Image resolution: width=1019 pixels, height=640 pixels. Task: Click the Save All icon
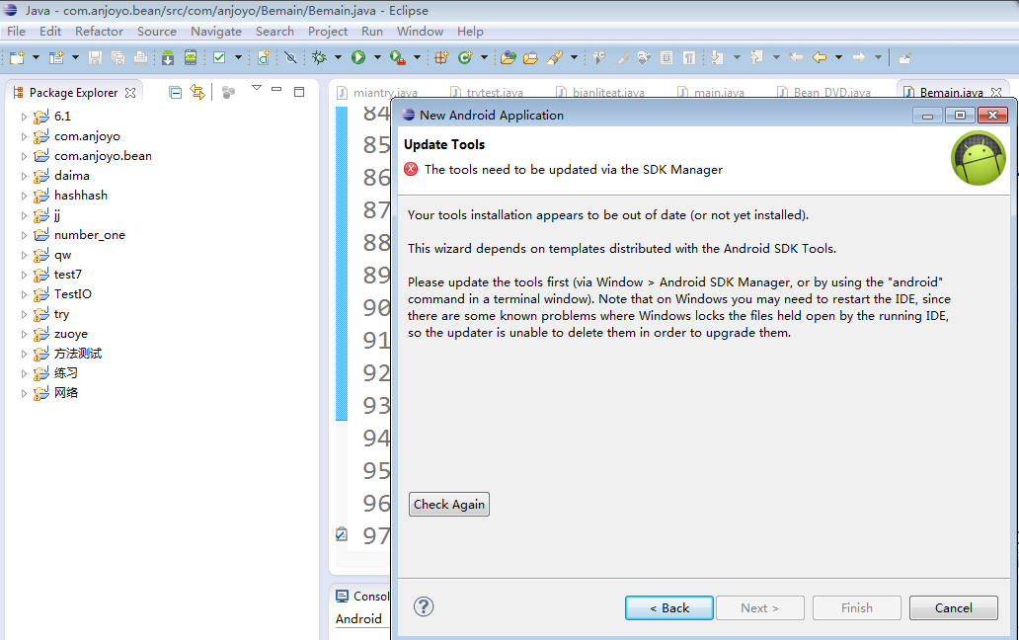[118, 58]
